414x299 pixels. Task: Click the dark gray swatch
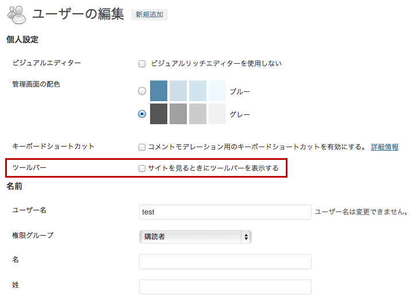click(x=159, y=114)
